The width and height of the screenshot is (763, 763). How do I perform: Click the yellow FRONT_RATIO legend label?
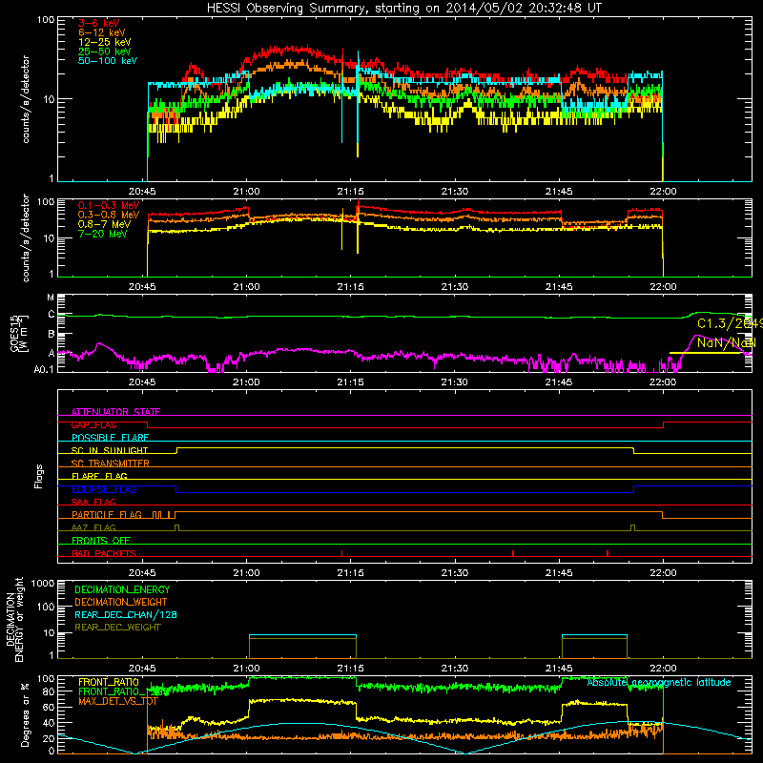[109, 682]
